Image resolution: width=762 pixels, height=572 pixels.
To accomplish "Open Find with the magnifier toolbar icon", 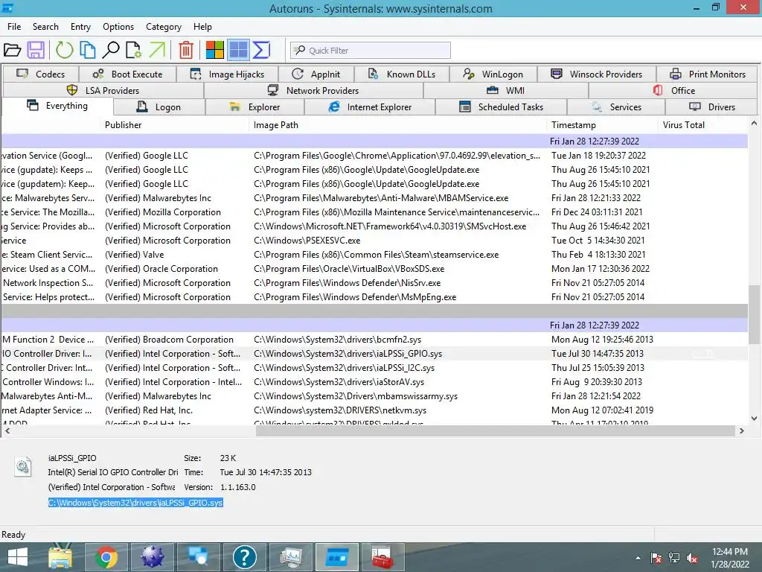I will pyautogui.click(x=111, y=50).
